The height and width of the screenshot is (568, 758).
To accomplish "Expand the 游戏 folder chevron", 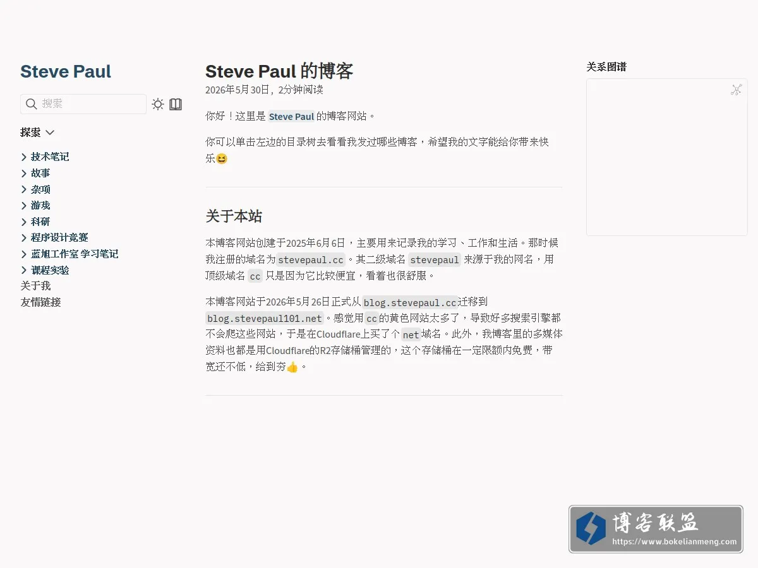I will coord(24,206).
